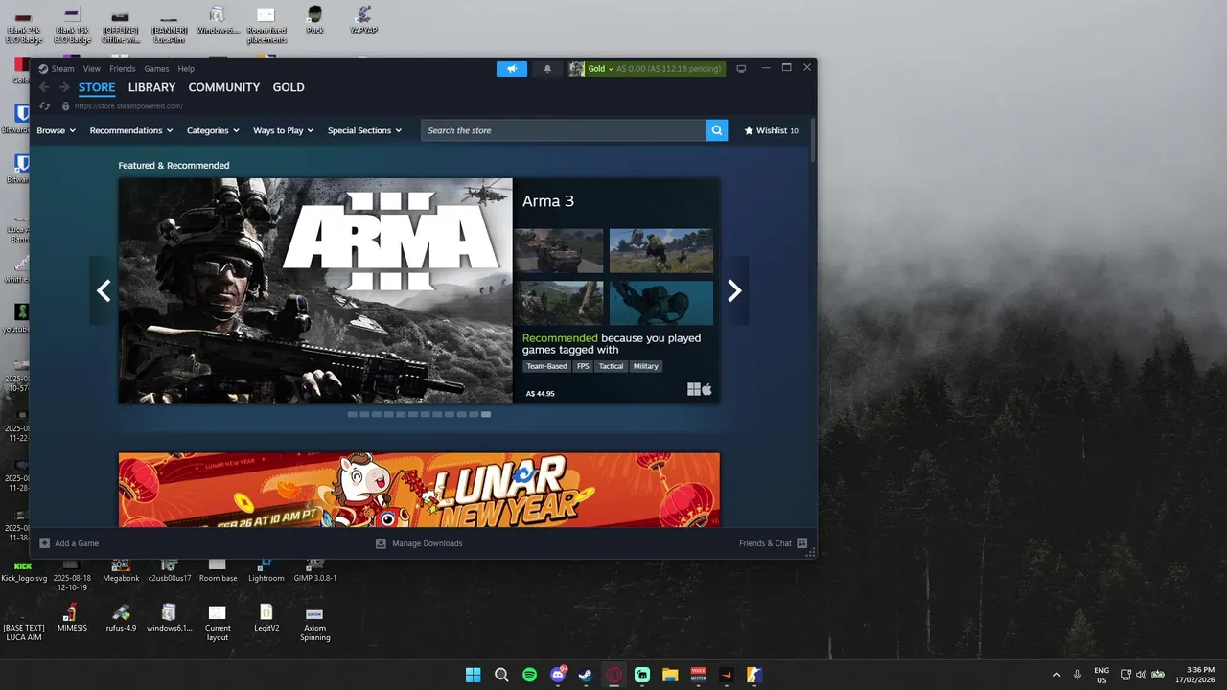Open the Friends menu
The height and width of the screenshot is (690, 1227).
tap(122, 69)
